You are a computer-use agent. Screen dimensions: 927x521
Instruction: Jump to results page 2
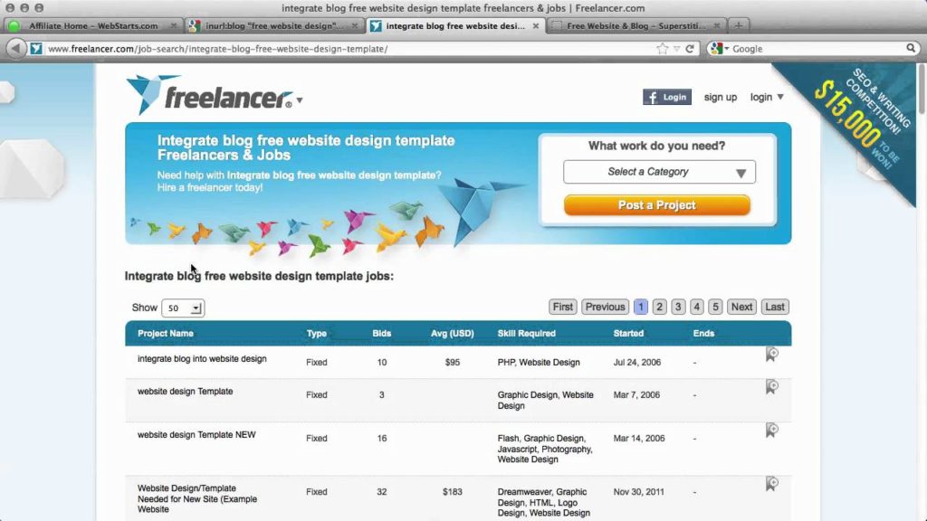coord(659,307)
